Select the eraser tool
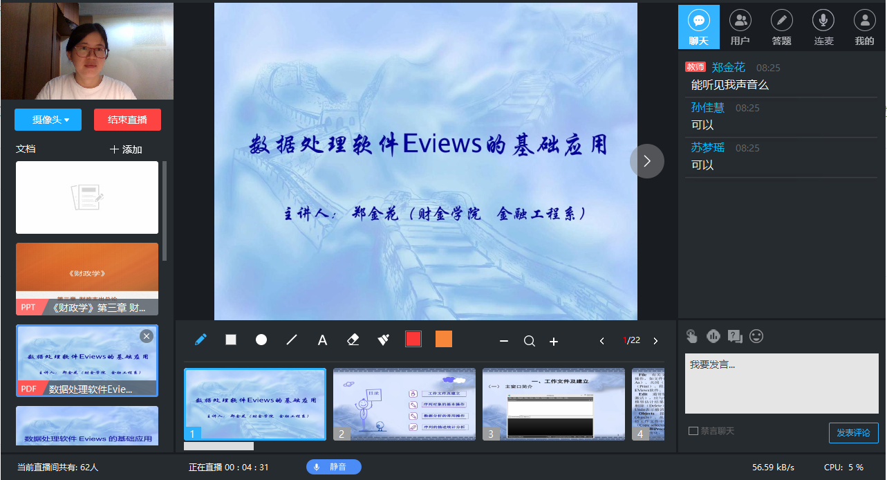 [353, 340]
